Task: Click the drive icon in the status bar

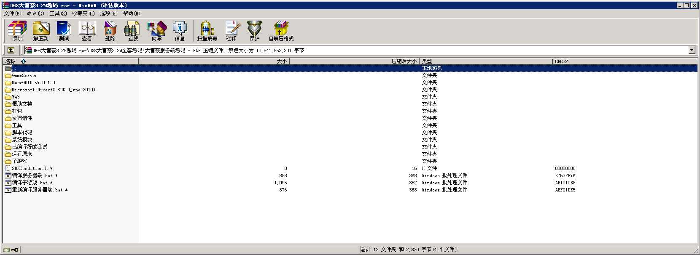Action: coord(7,250)
